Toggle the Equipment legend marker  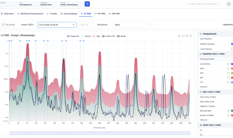click(68, 36)
